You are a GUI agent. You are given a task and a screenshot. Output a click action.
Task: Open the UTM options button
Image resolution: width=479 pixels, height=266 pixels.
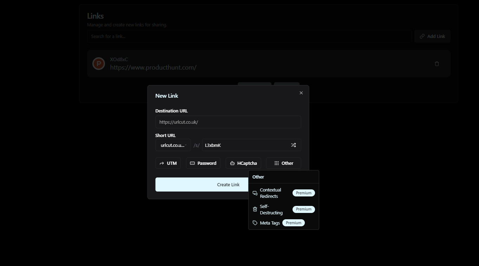click(168, 163)
